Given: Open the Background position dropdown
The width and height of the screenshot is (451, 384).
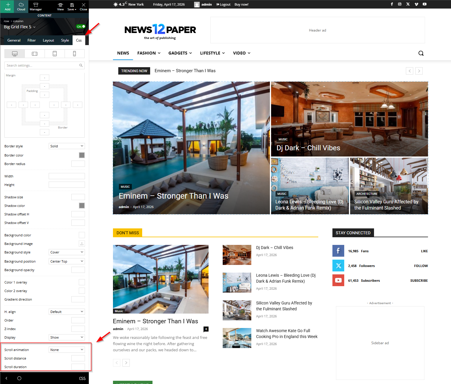Looking at the screenshot, I should 67,261.
